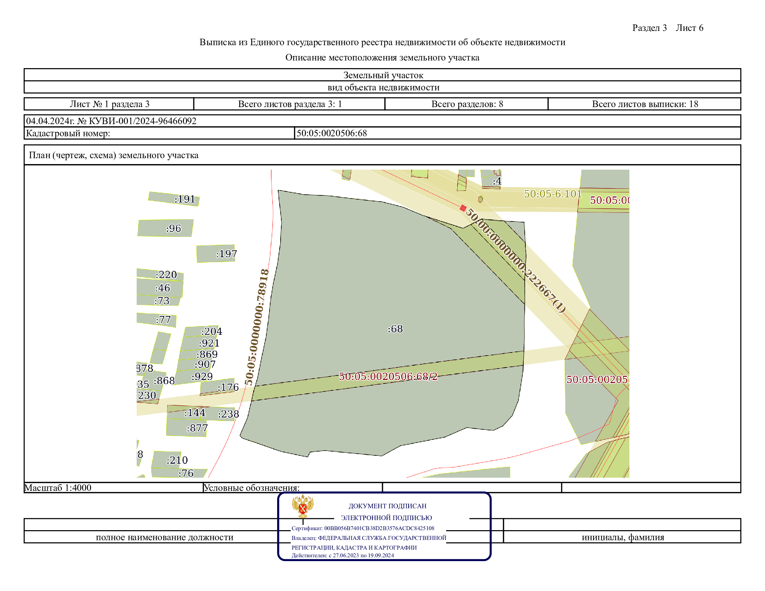Viewport: 765px width, 591px height.
Task: Select parcel :220 on the map
Action: (x=166, y=275)
